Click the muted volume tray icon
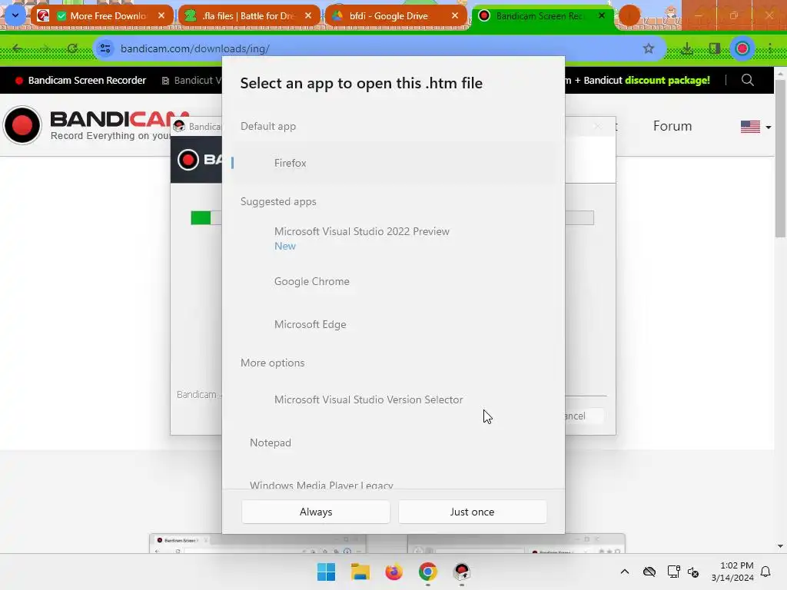Viewport: 787px width, 590px height. (694, 572)
